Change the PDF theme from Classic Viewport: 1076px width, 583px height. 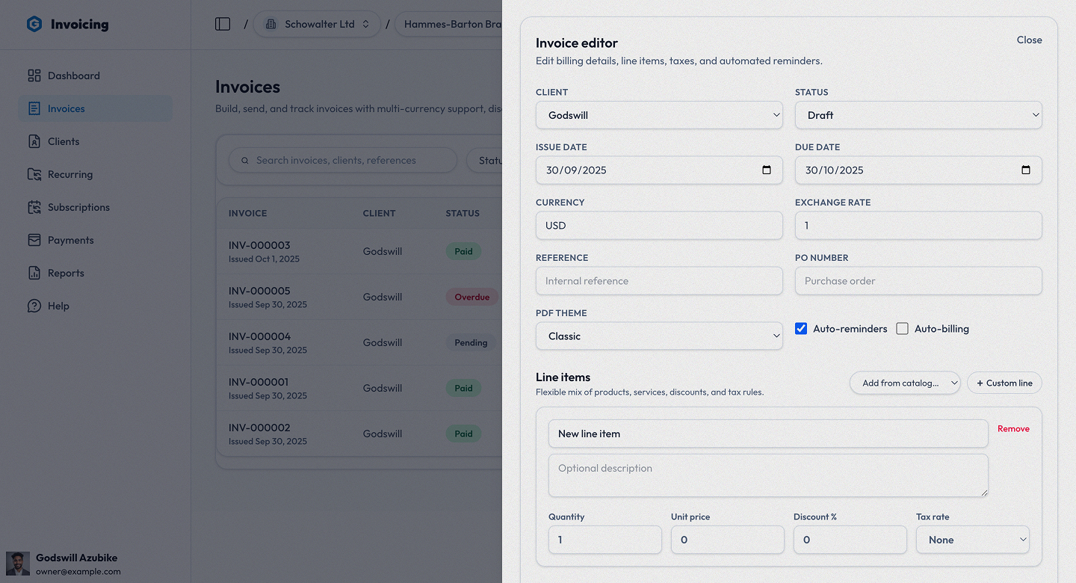[x=659, y=336]
